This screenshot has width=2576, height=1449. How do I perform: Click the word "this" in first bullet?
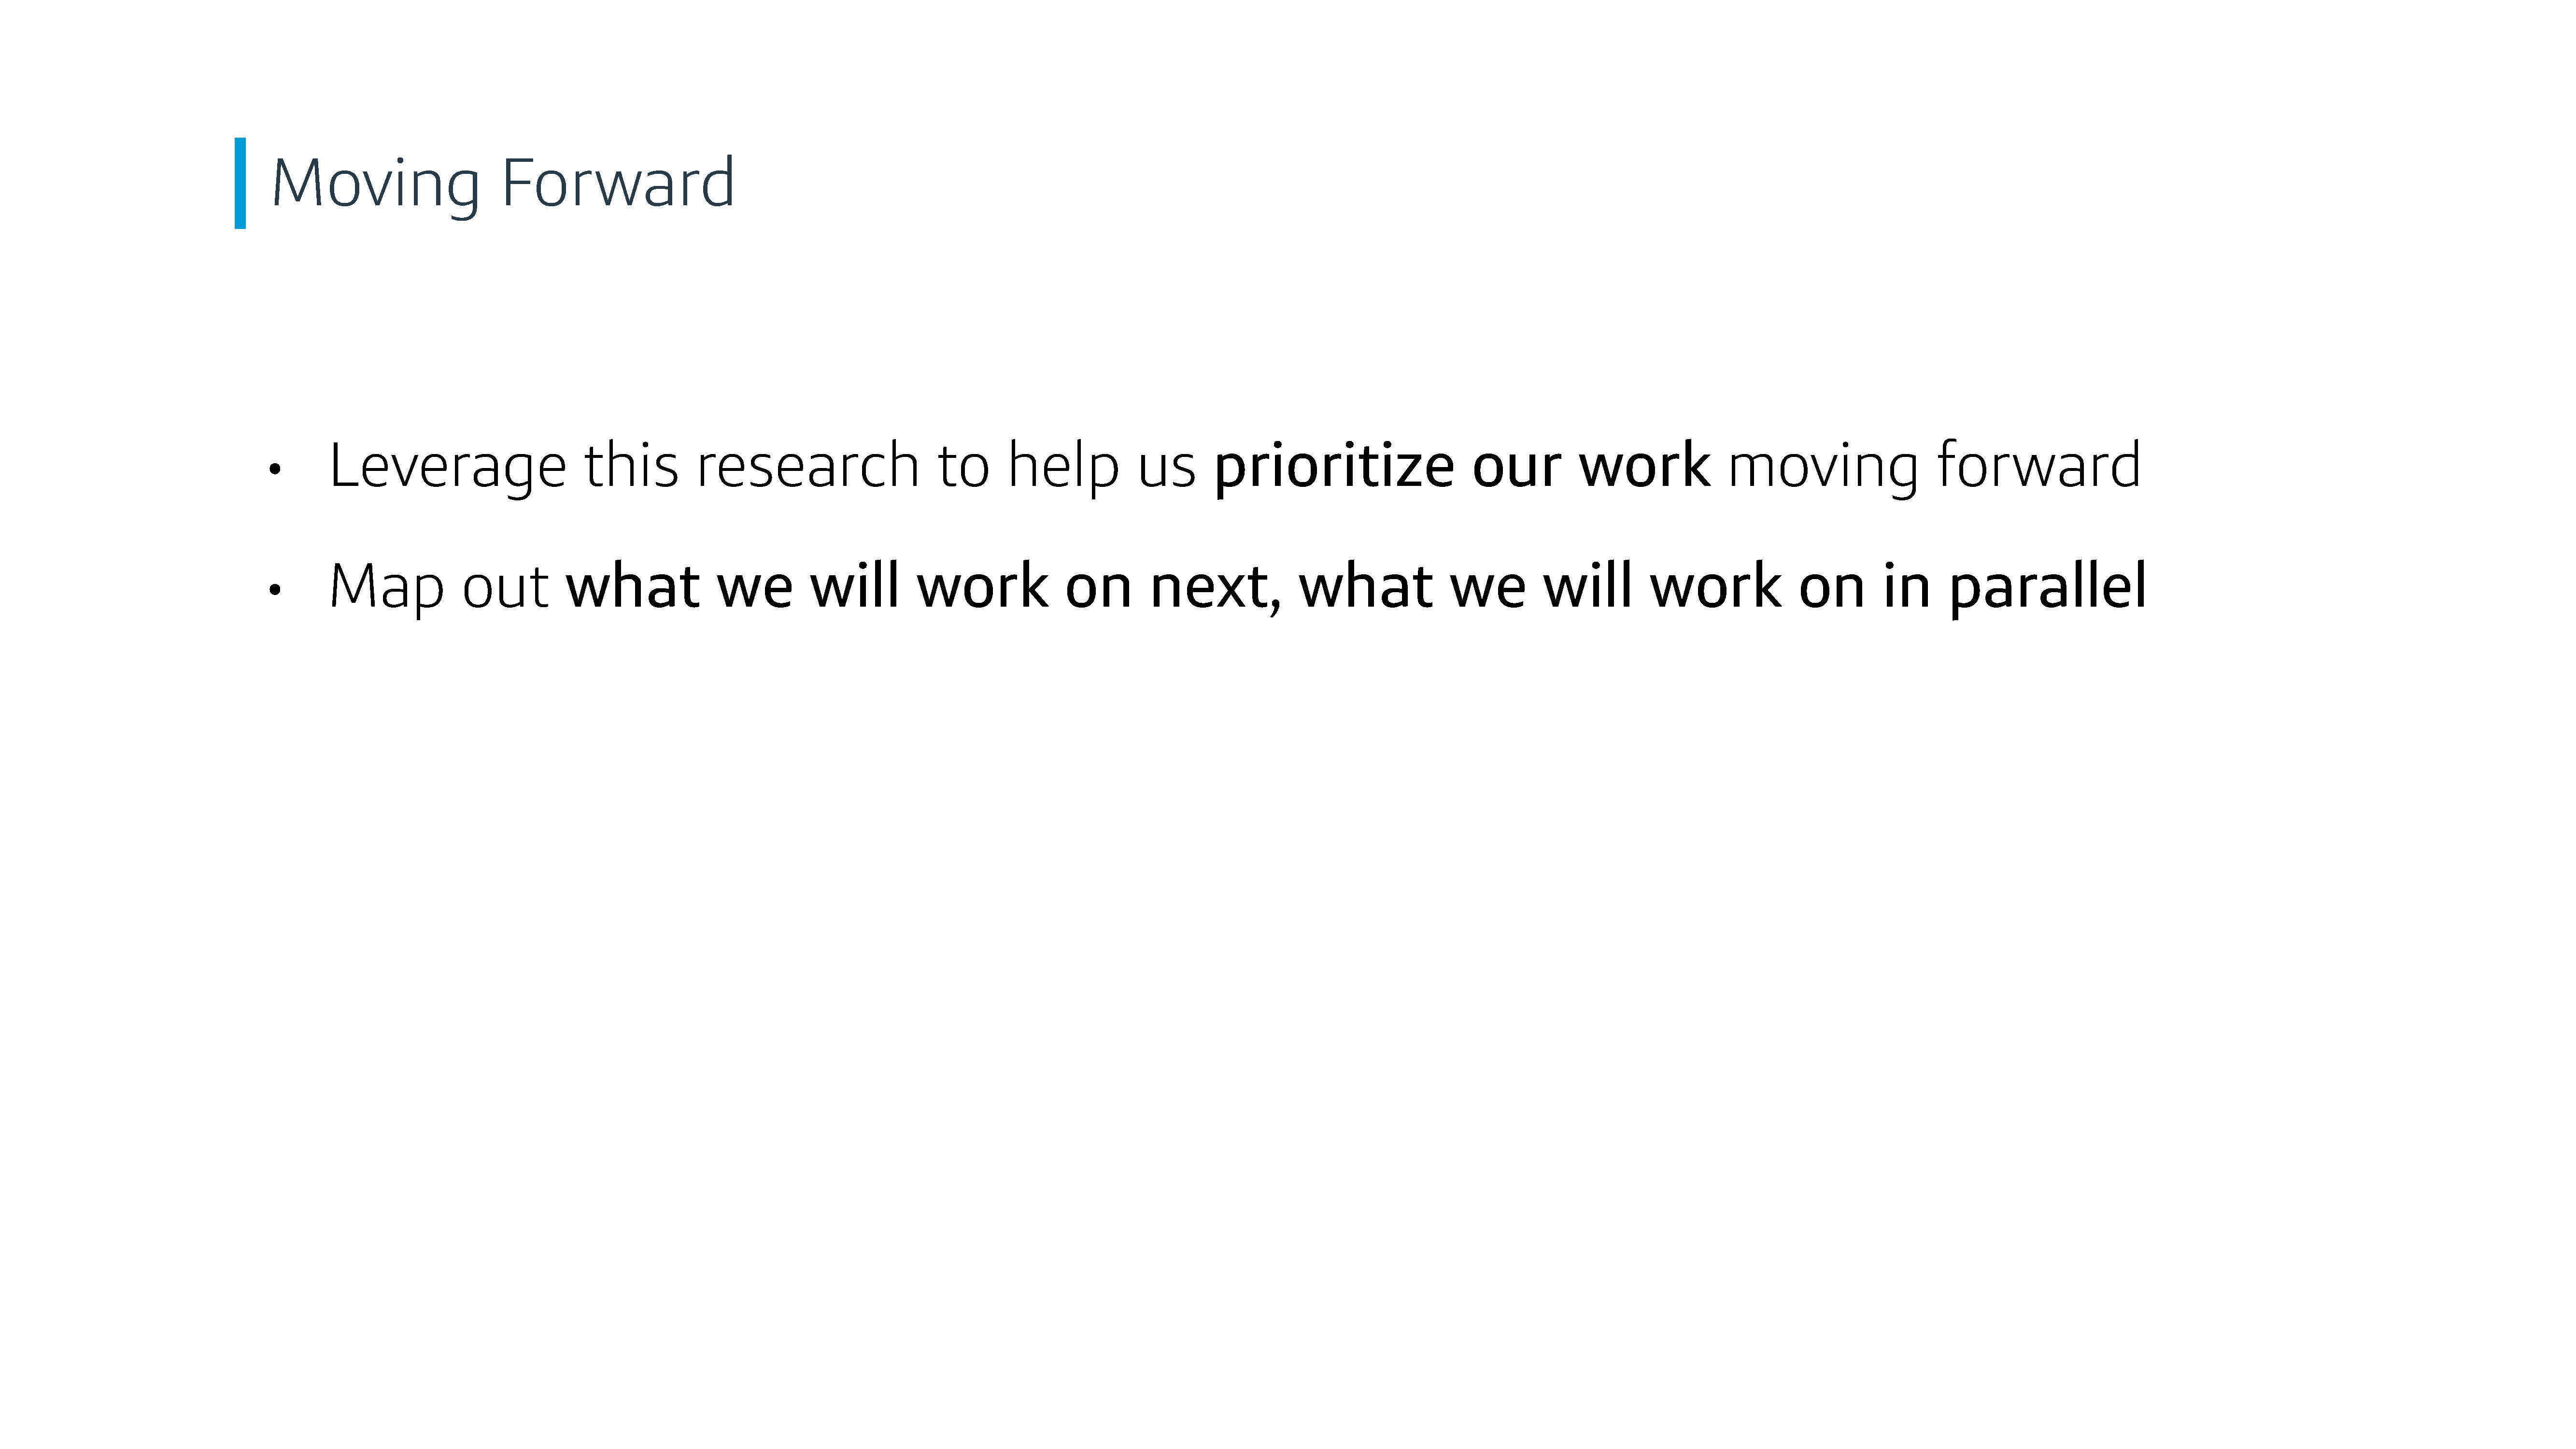coord(631,466)
